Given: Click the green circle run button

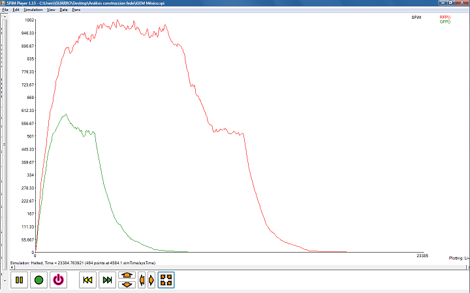Looking at the screenshot, I should tap(39, 280).
